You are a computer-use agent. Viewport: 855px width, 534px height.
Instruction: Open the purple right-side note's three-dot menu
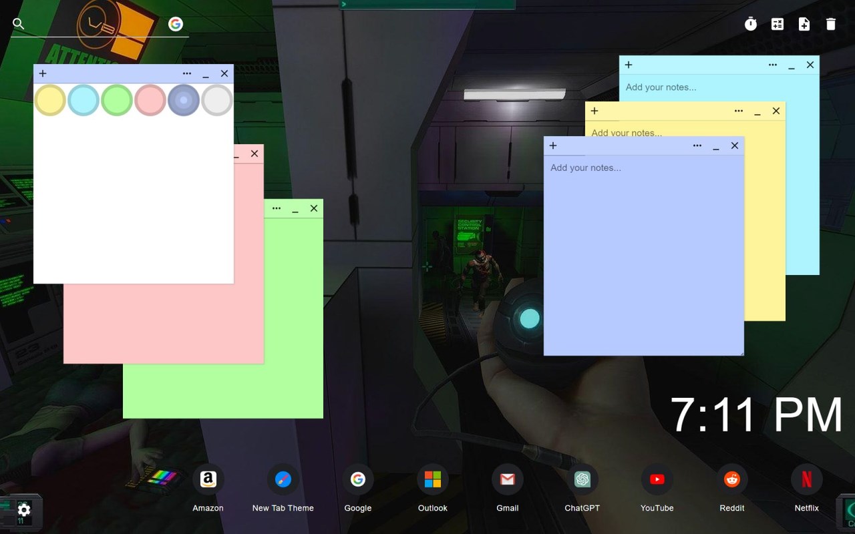pos(697,146)
